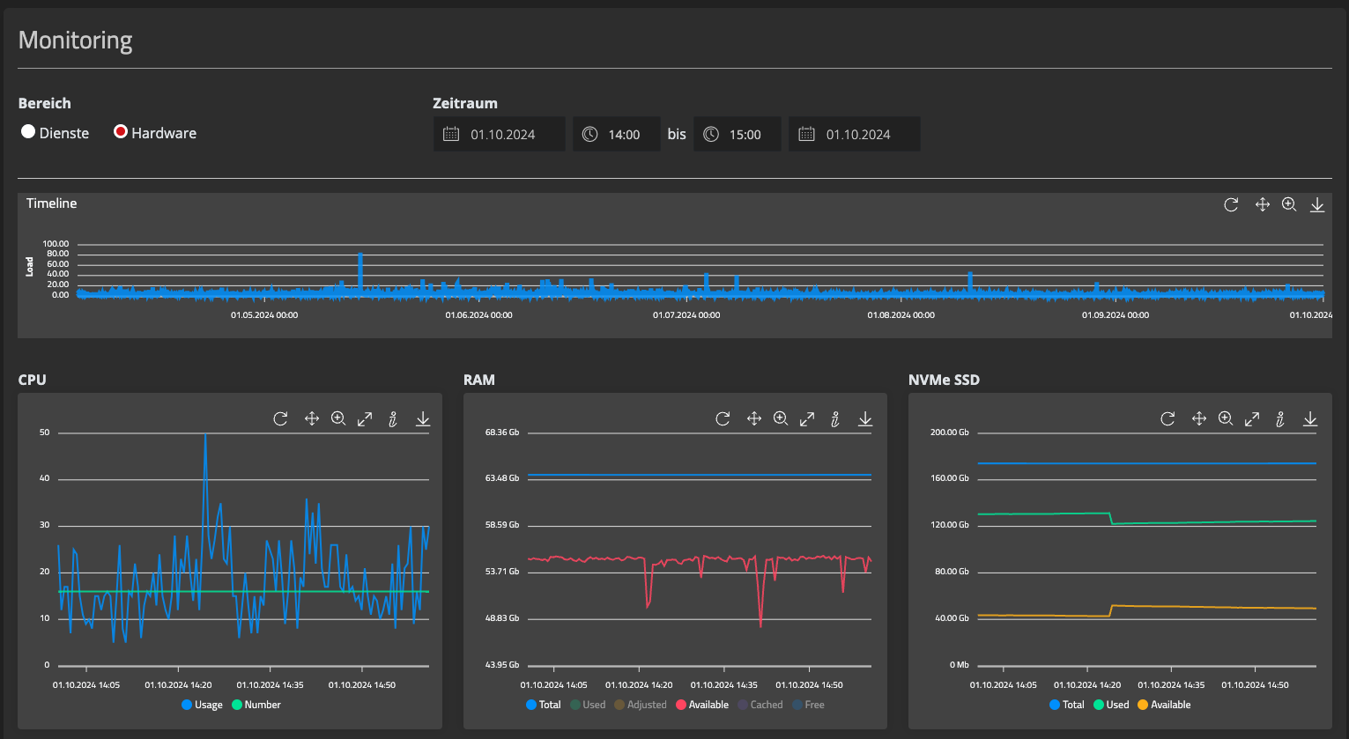Select the Dienste radio option
Viewport: 1349px width, 739px height.
click(x=28, y=132)
